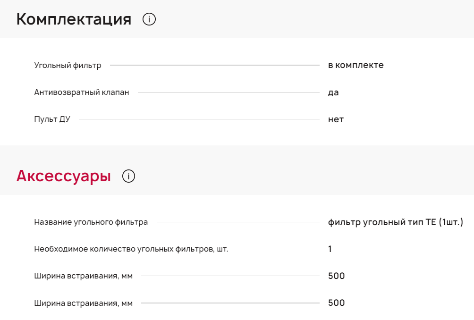Image resolution: width=474 pixels, height=320 pixels.
Task: Click the Угольный фильтр label
Action: [x=68, y=65]
